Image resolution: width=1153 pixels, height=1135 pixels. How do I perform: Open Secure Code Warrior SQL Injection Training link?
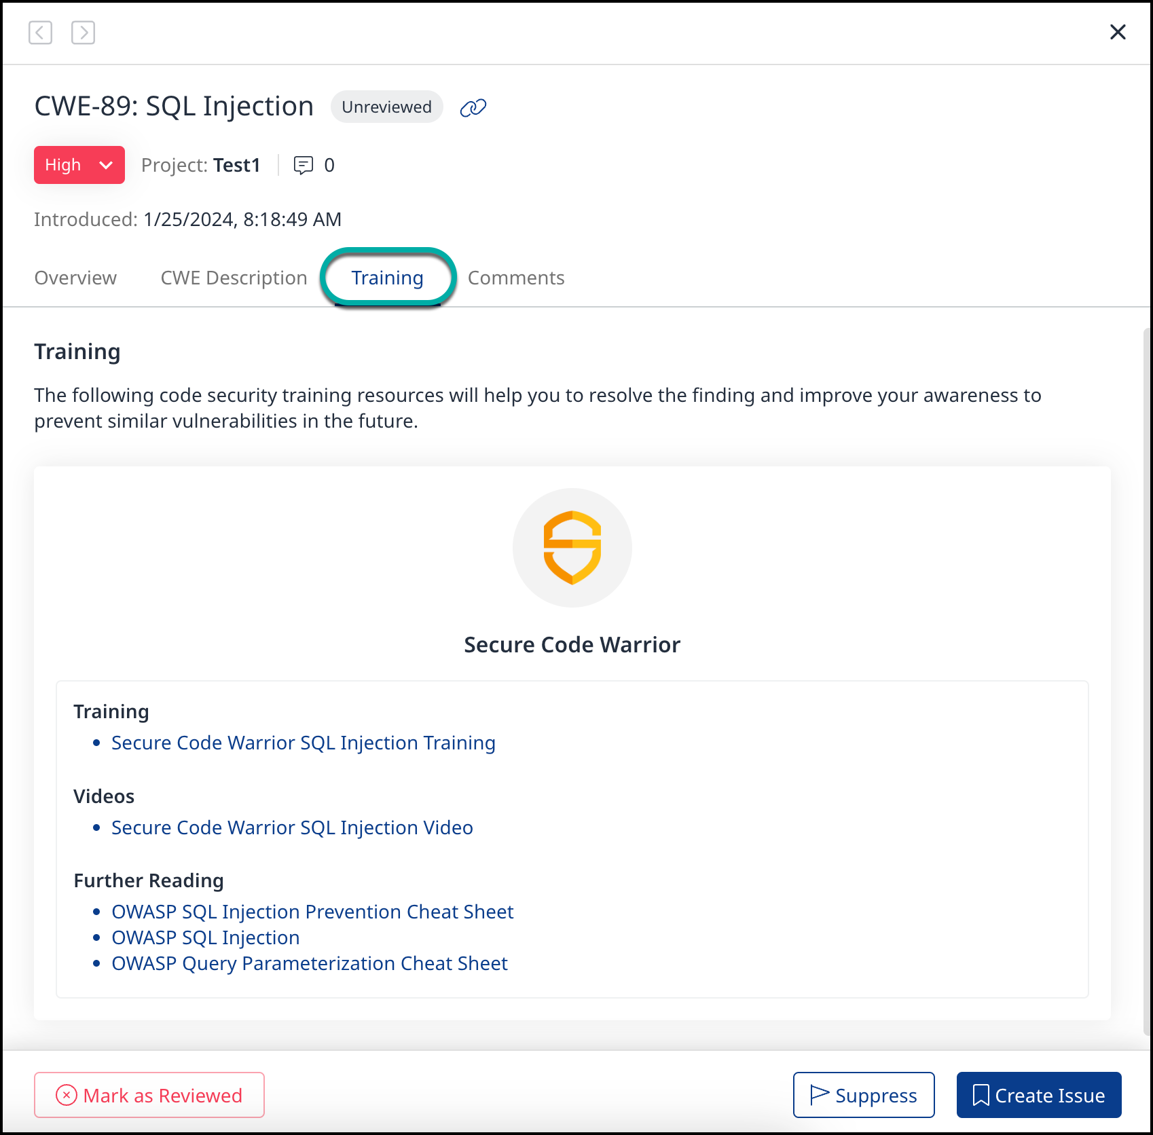tap(303, 743)
